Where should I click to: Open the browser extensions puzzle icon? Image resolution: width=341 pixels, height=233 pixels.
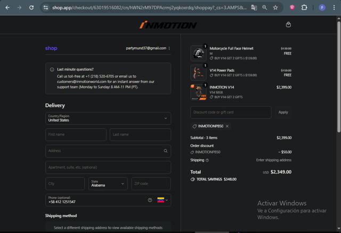click(x=304, y=7)
